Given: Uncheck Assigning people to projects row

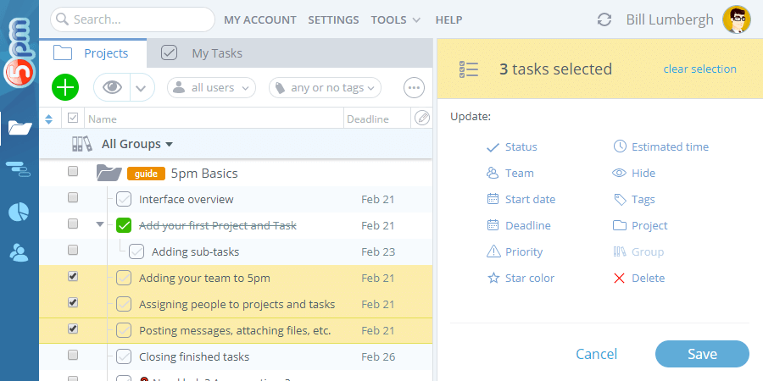Looking at the screenshot, I should point(73,302).
